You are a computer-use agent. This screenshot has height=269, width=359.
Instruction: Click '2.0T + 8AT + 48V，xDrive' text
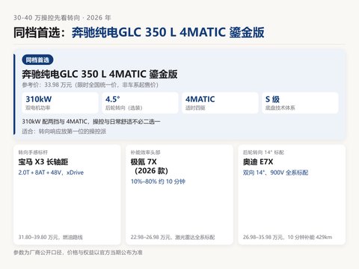51,173
